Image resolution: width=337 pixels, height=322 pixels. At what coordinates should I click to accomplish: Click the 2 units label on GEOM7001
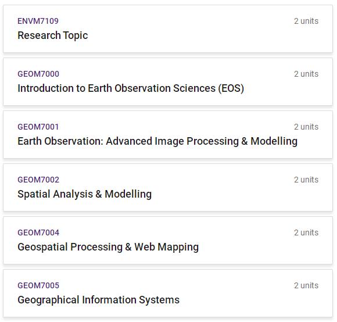[306, 127]
